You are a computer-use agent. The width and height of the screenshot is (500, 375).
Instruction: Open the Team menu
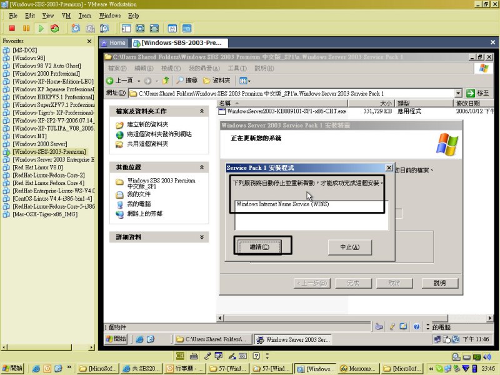coord(85,16)
